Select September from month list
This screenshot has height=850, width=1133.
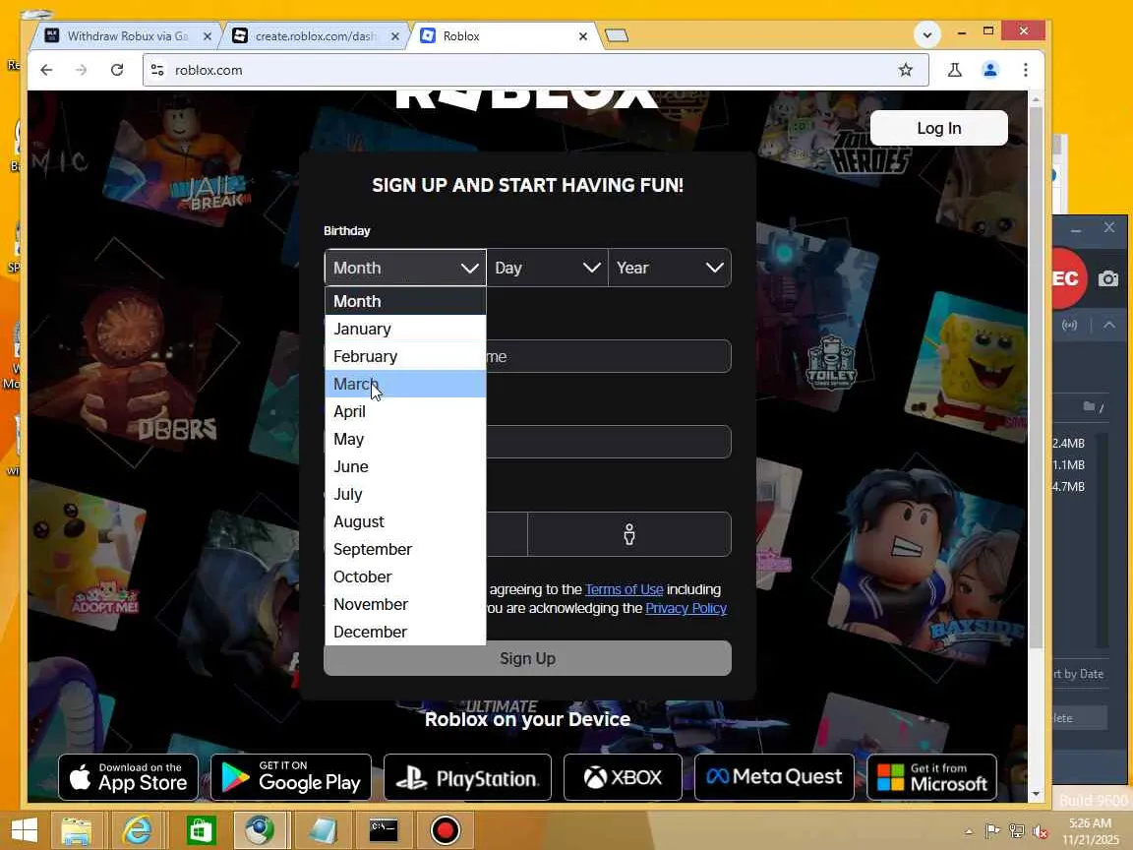tap(405, 549)
